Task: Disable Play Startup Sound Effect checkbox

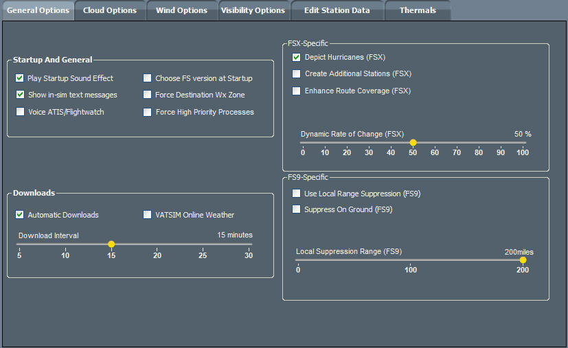Action: coord(21,78)
